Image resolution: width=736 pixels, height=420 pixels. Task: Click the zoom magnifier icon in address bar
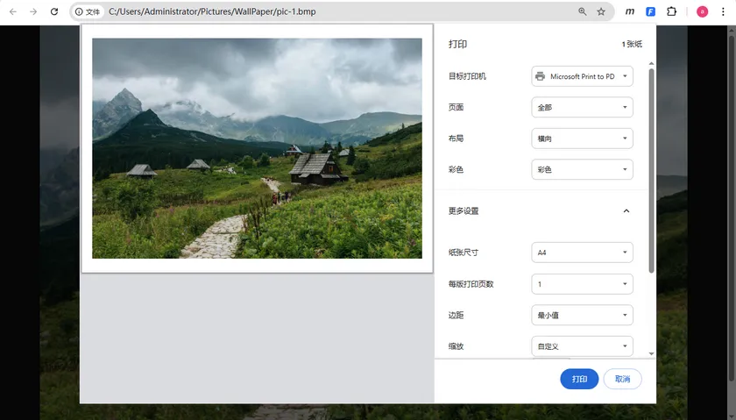click(x=582, y=11)
